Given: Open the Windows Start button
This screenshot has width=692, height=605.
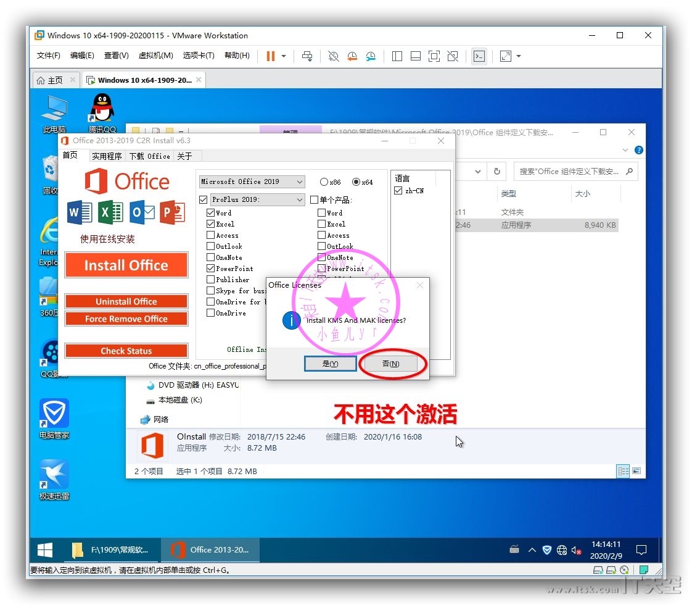Looking at the screenshot, I should coord(44,550).
